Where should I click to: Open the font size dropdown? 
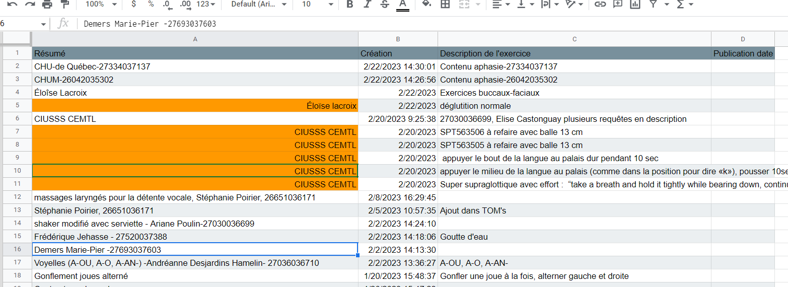pos(317,4)
